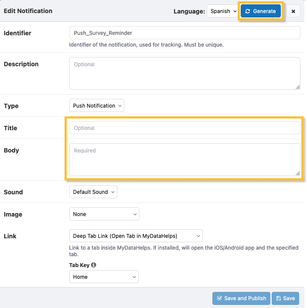The width and height of the screenshot is (307, 308).
Task: Open the Language dropdown set to Spanish
Action: click(x=222, y=11)
